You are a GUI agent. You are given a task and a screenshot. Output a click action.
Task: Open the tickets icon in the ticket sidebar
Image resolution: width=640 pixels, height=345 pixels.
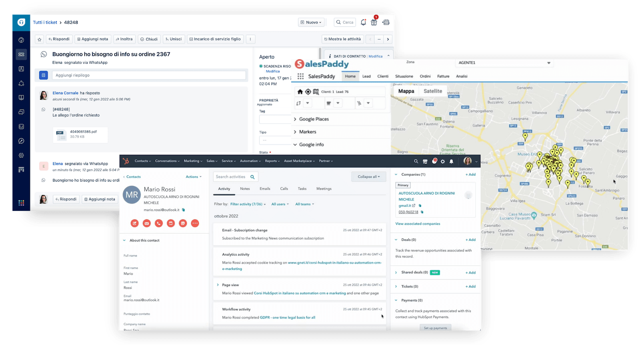[21, 54]
